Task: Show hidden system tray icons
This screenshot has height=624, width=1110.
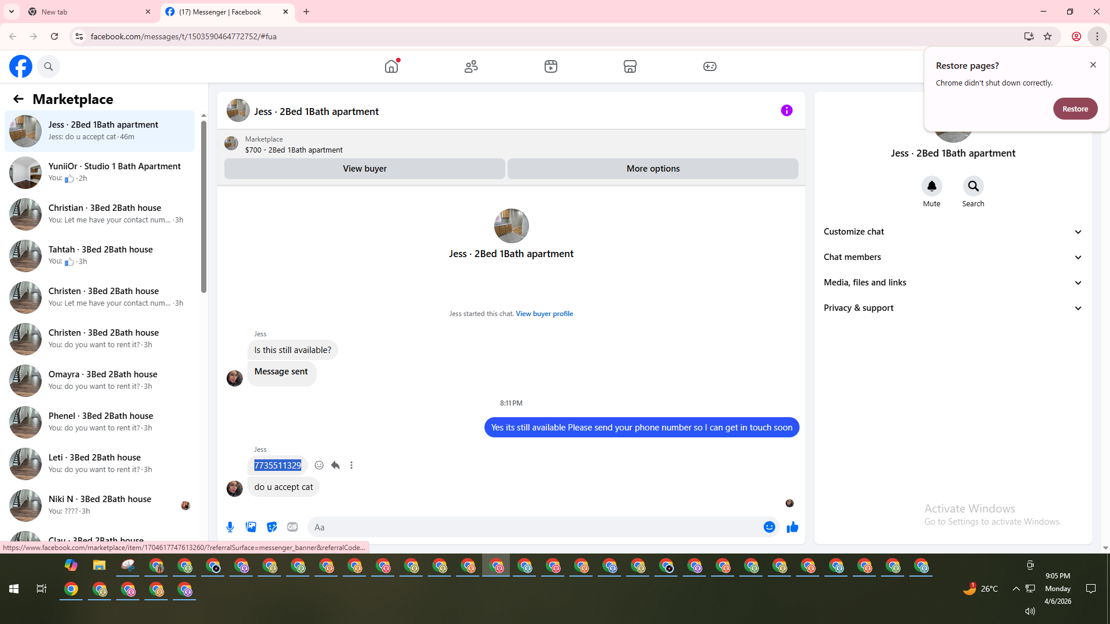Action: pyautogui.click(x=1016, y=589)
